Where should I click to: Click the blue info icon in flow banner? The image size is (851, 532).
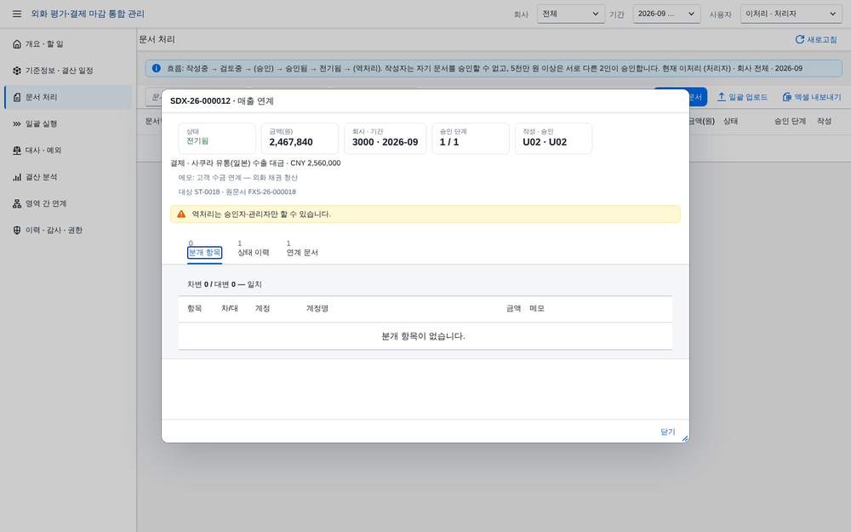(157, 68)
